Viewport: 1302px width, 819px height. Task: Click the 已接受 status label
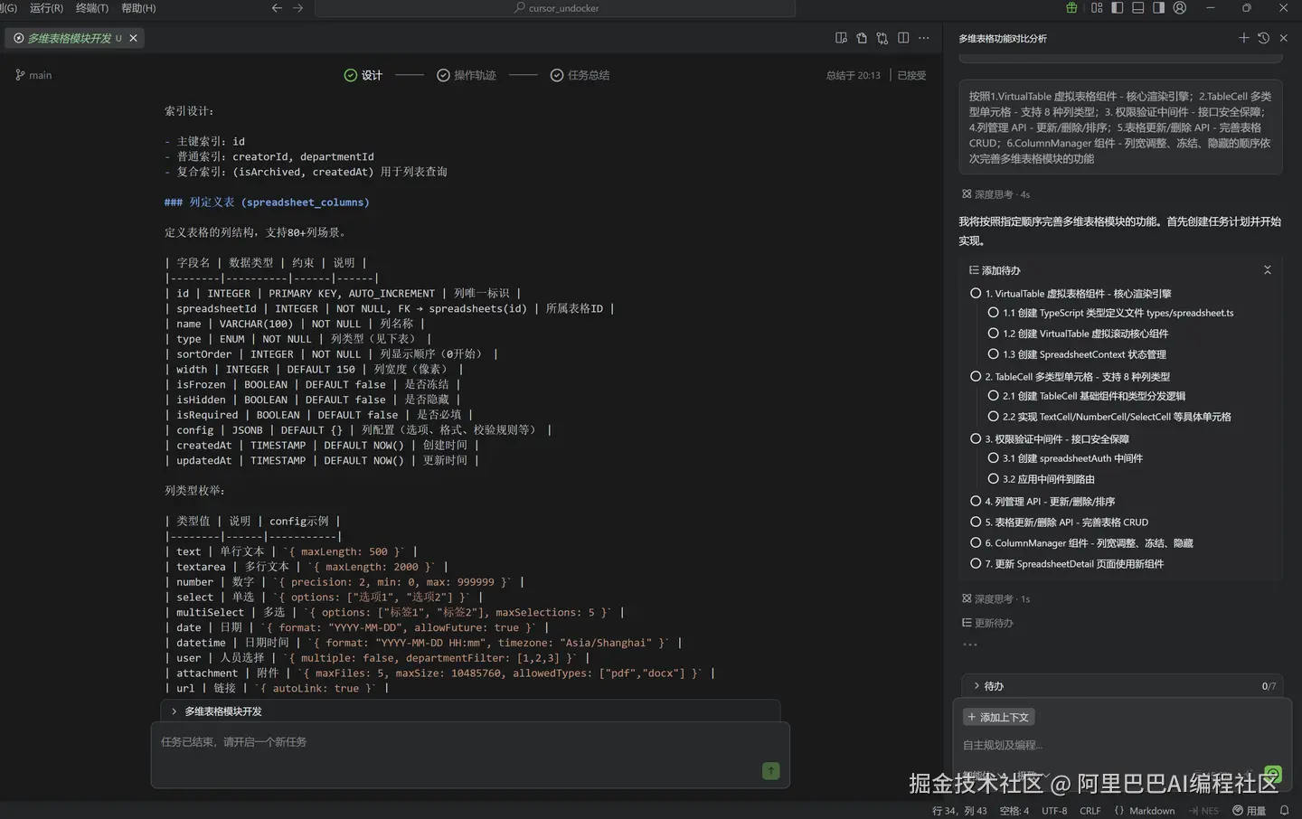click(x=911, y=75)
